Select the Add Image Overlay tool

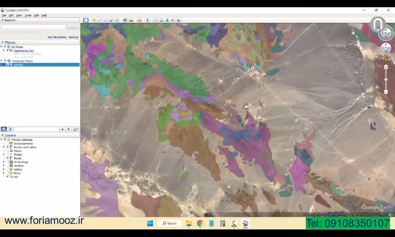[111, 20]
